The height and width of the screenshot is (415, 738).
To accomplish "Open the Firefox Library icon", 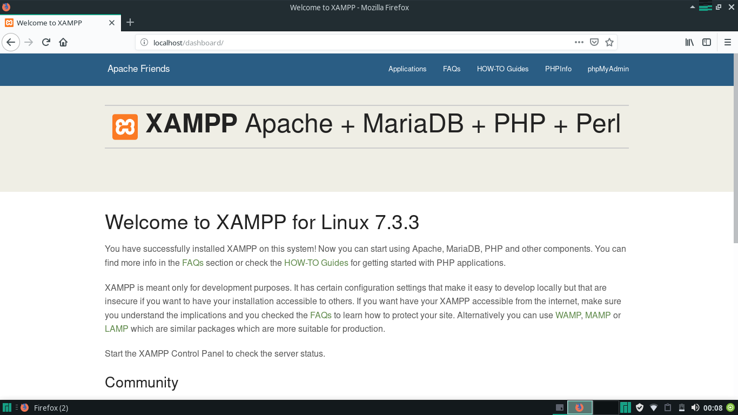I will coord(689,42).
